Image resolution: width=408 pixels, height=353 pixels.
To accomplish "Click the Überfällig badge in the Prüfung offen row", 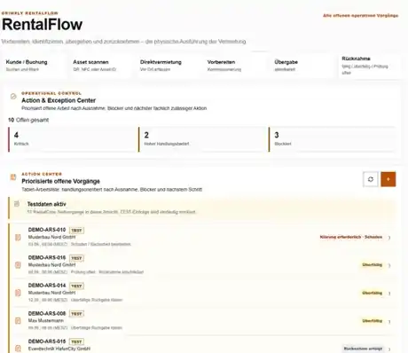I will pos(373,264).
